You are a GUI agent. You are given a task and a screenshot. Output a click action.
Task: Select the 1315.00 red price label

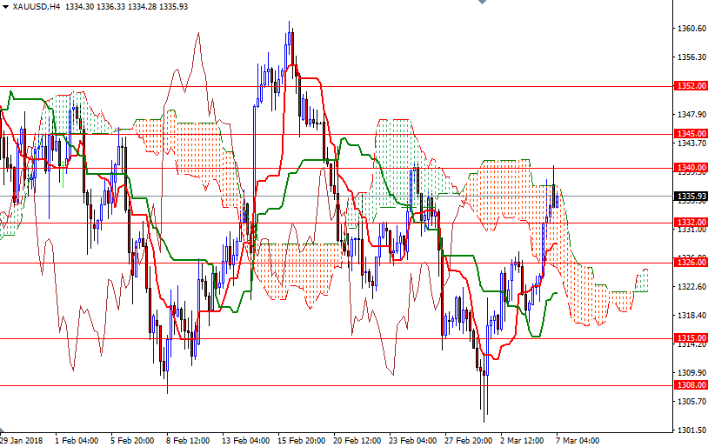(691, 337)
